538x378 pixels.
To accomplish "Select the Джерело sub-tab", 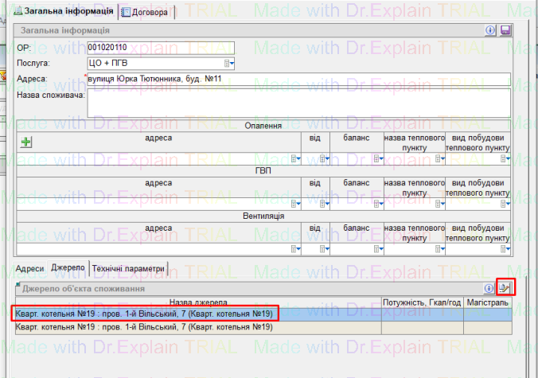I will point(67,269).
